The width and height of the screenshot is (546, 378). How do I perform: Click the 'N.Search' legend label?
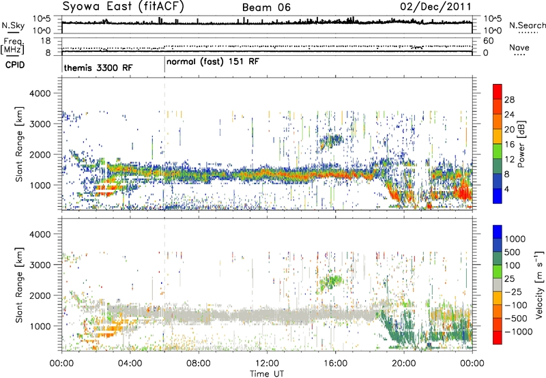527,25
